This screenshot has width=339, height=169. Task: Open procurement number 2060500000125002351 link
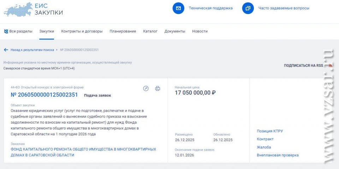[44, 95]
